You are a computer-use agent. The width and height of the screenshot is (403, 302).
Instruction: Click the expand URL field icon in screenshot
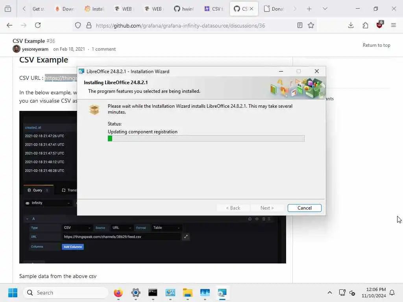pos(186,236)
